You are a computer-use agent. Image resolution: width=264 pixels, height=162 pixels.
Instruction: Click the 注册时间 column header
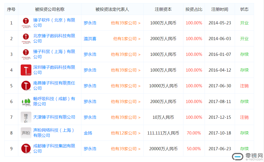pos(220,9)
